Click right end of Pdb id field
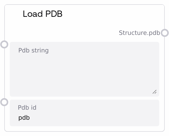Screen dimensions: 169x136 point(150,117)
